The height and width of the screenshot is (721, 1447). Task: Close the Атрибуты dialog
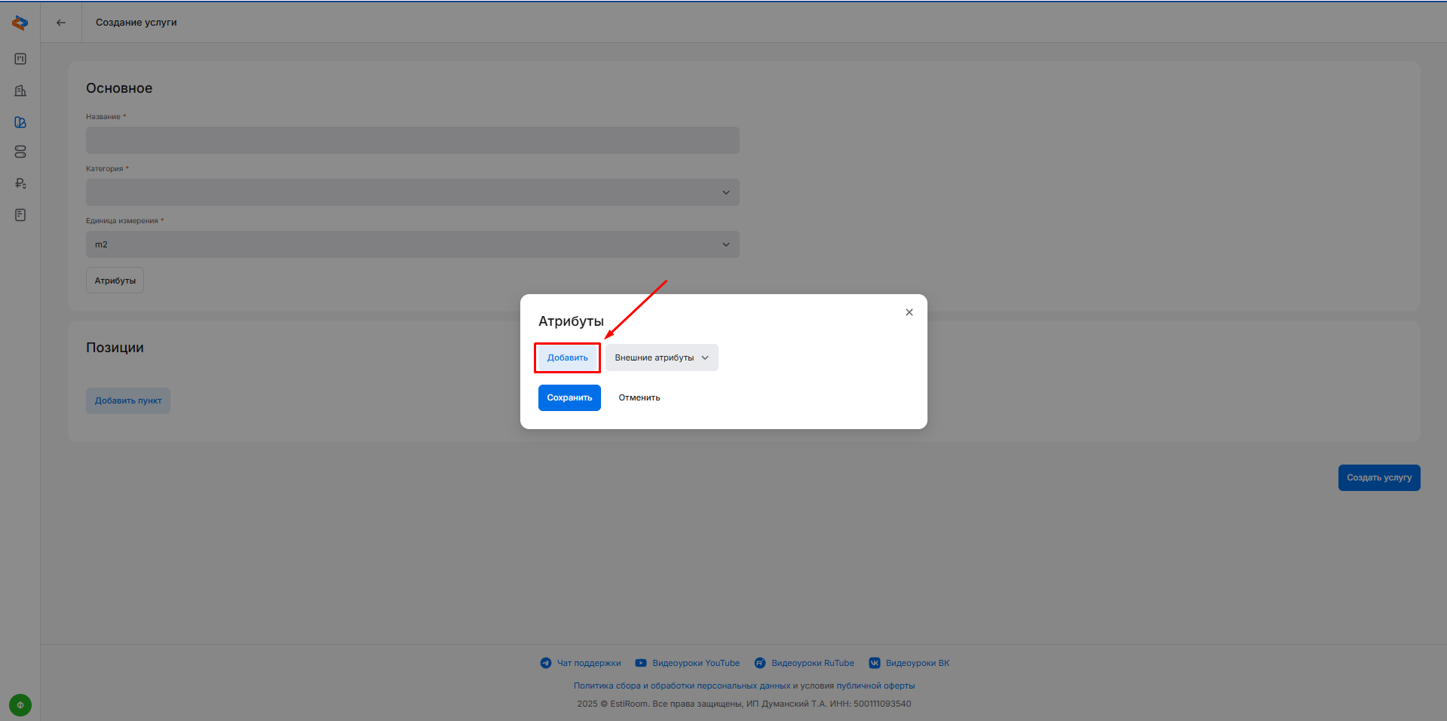(x=909, y=312)
